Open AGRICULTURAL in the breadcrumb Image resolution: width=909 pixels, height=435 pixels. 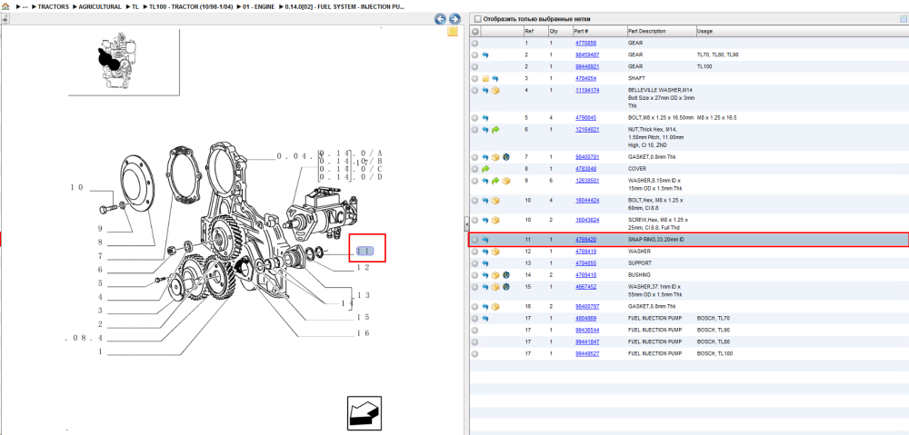click(100, 7)
